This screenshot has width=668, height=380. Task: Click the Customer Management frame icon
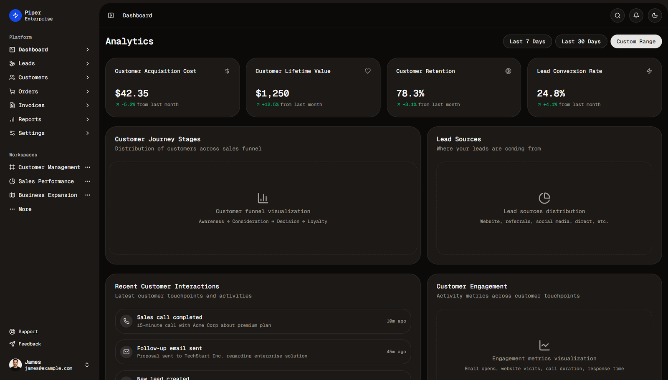point(12,167)
